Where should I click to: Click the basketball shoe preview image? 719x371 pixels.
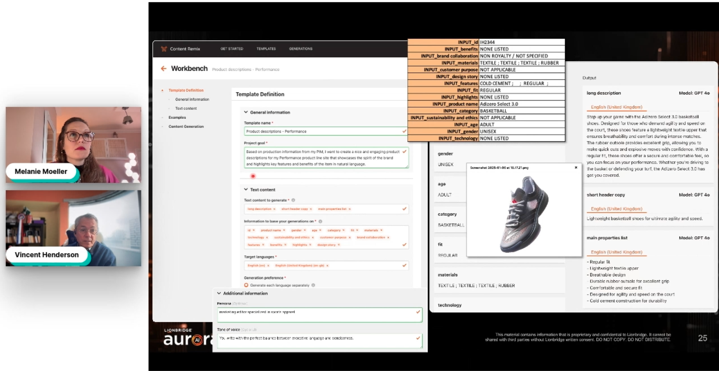point(524,214)
